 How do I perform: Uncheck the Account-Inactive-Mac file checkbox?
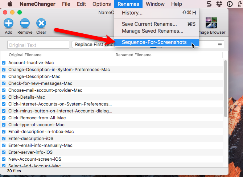click(x=4, y=63)
